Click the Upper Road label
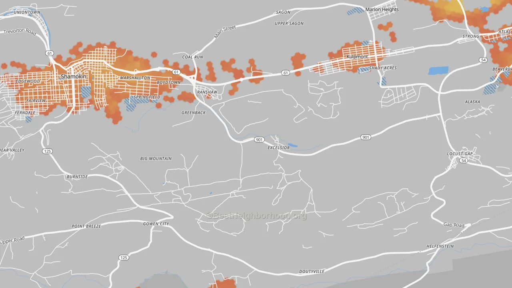Viewport: 512px width, 288px height. pyautogui.click(x=12, y=241)
